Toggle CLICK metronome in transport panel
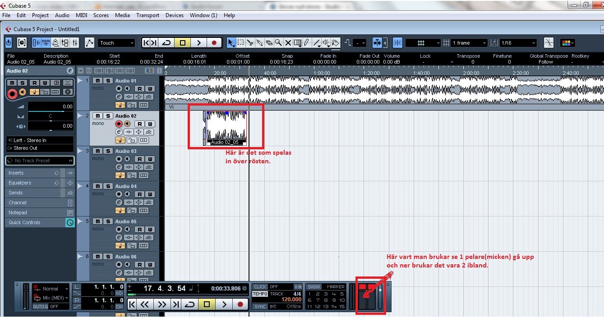This screenshot has width=604, height=318. tap(260, 287)
